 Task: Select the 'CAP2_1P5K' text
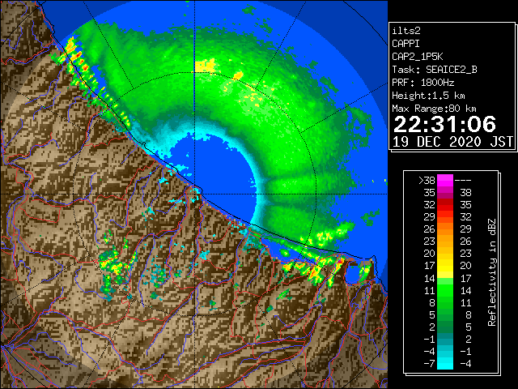coord(418,57)
